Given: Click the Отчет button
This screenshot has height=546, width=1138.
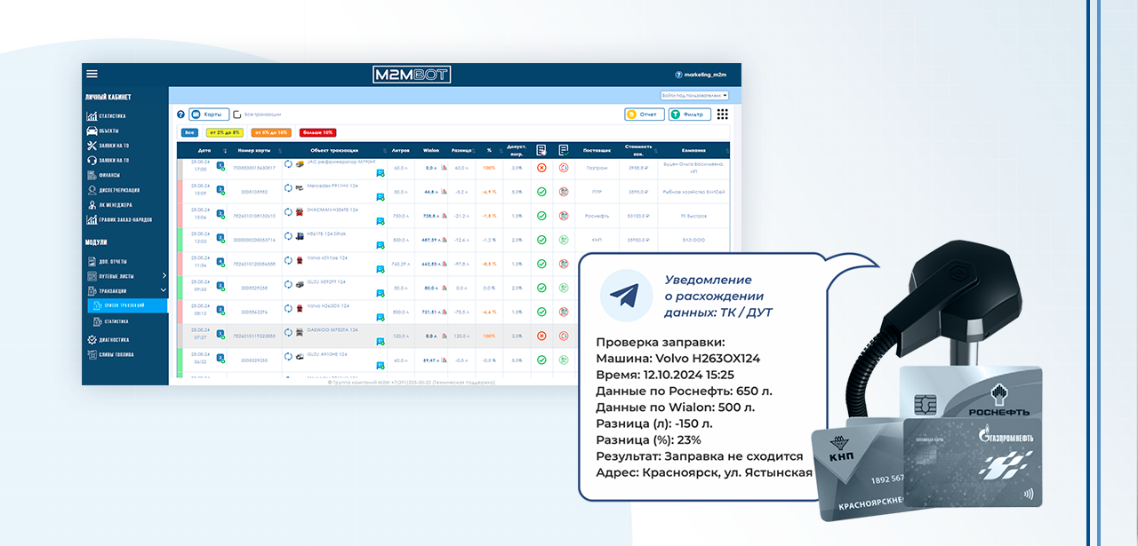Looking at the screenshot, I should 645,115.
